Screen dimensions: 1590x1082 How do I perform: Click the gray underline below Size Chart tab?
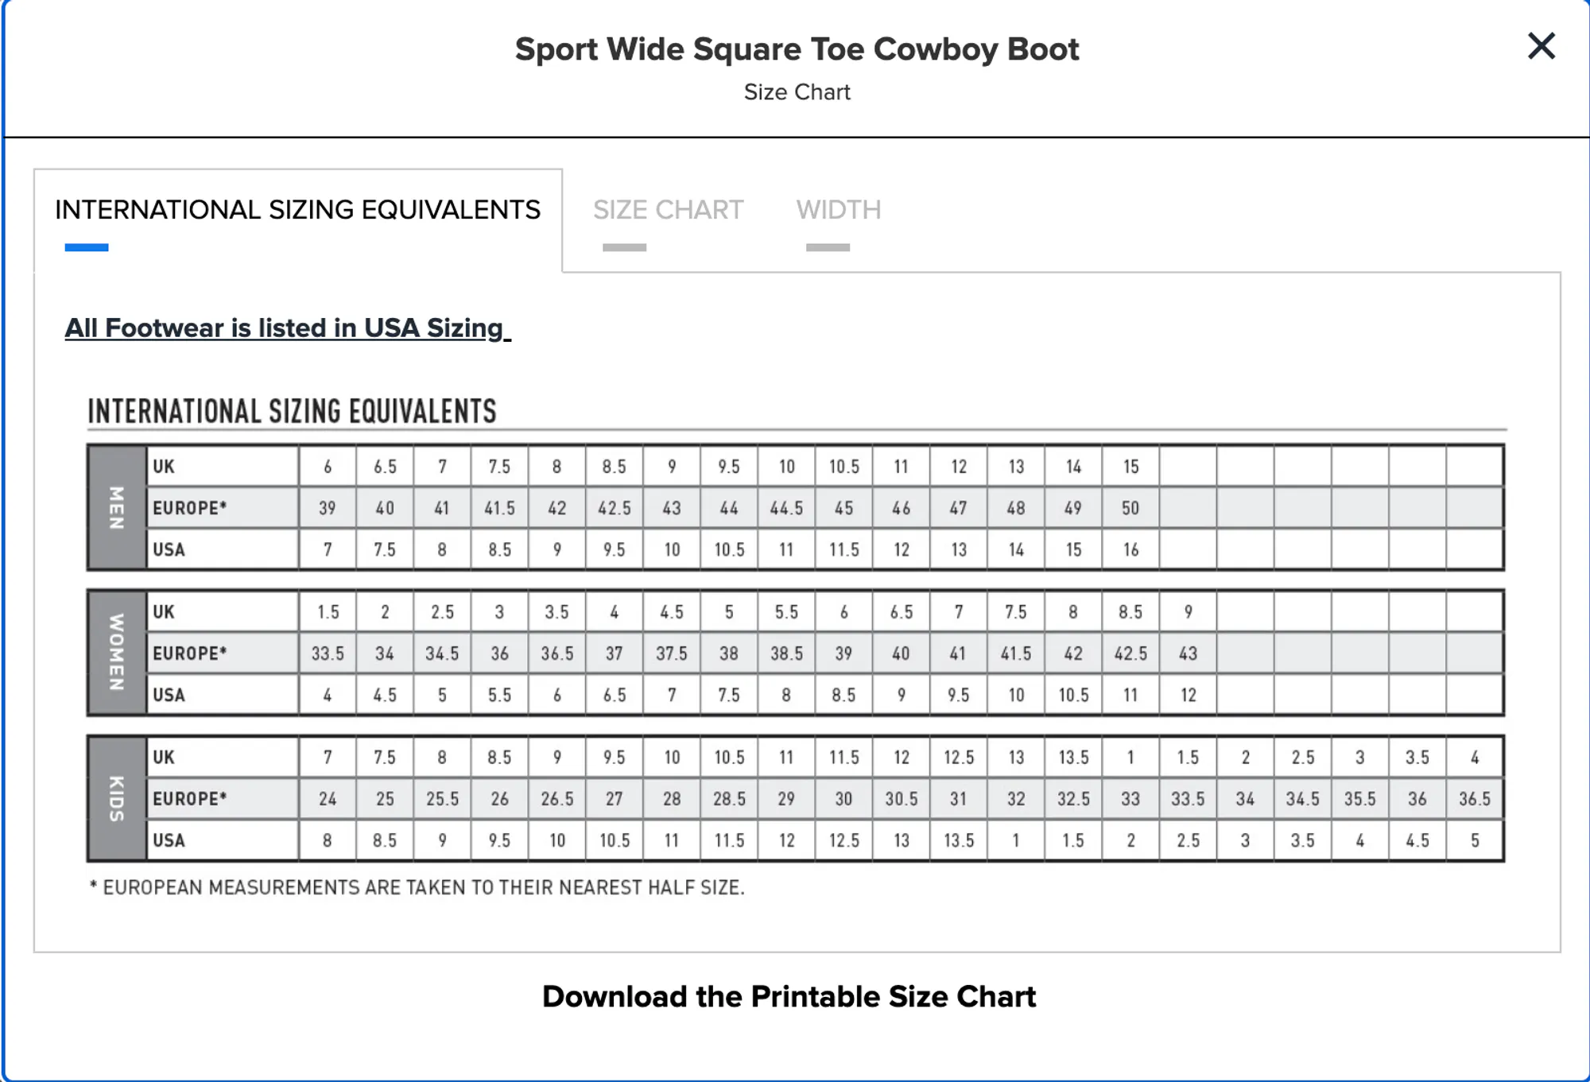point(624,247)
